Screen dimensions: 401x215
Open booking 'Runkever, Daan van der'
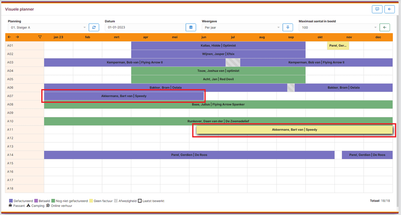(x=218, y=121)
